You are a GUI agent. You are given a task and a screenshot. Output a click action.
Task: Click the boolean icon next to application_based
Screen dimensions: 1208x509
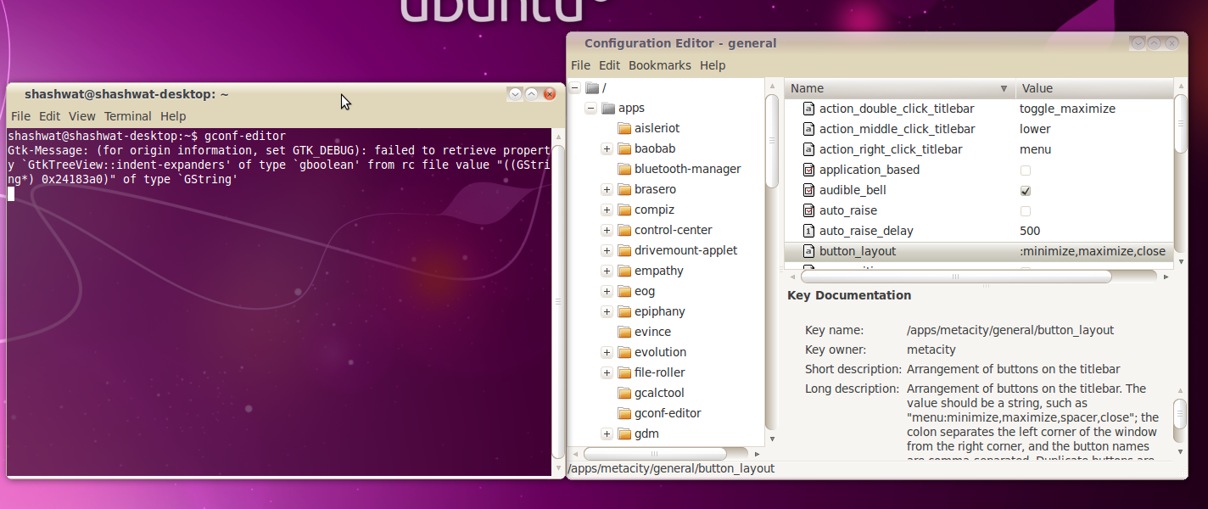point(808,170)
